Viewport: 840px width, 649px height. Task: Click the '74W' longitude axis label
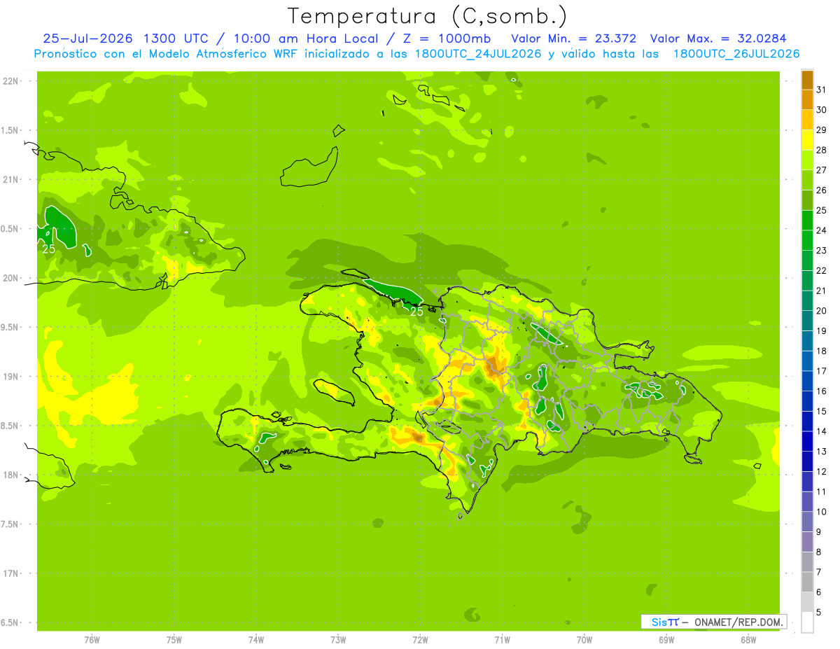pos(256,640)
